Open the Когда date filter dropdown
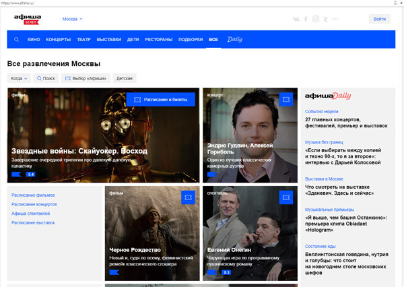This screenshot has height=287, width=404. [19, 78]
